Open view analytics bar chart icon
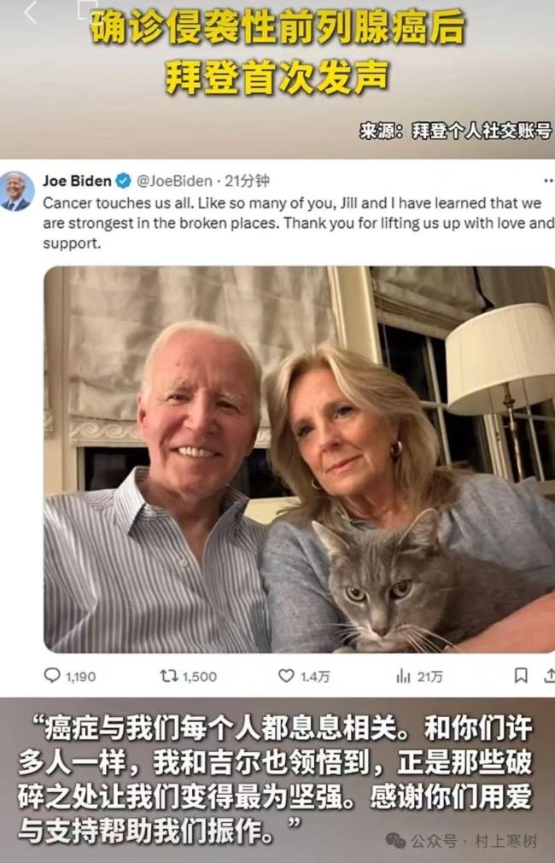The image size is (555, 863). (403, 675)
